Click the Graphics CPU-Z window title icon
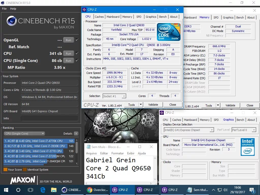The height and width of the screenshot is (195, 260). pyautogui.click(x=162, y=113)
